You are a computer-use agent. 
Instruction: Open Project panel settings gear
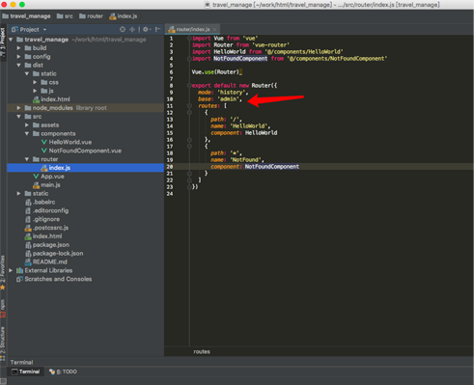coord(146,29)
